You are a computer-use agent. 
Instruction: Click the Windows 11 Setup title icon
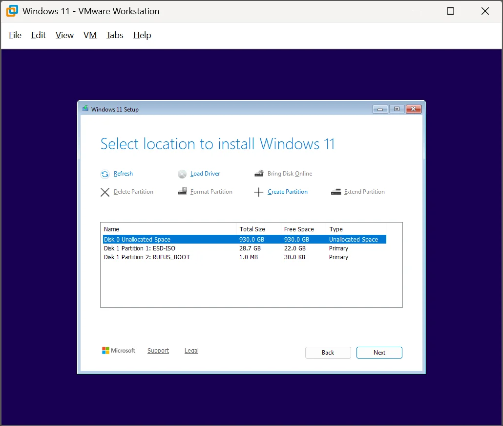pos(85,108)
